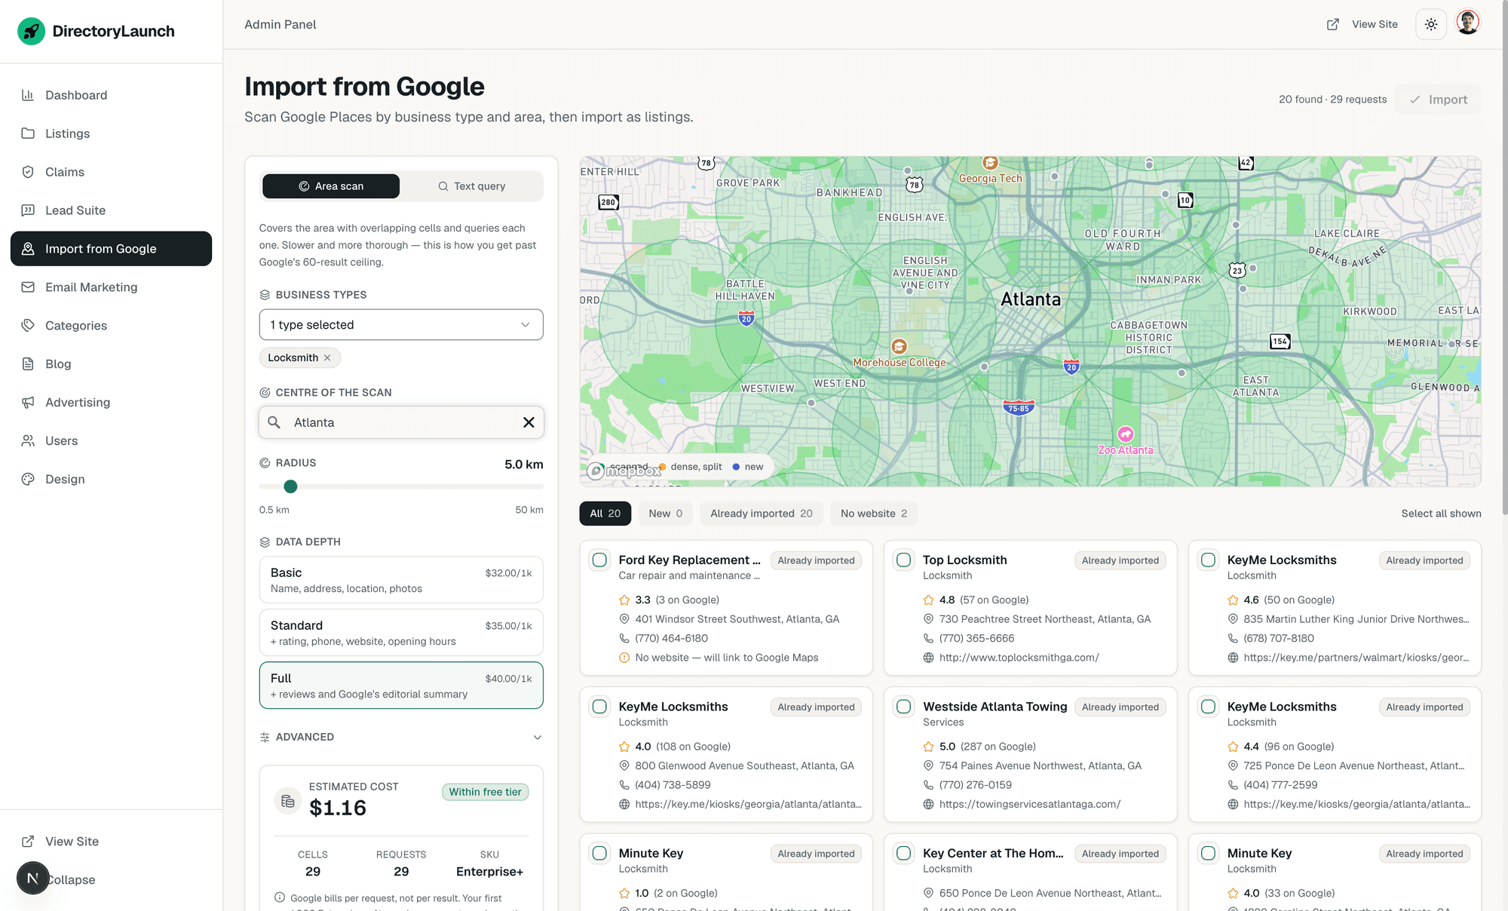
Task: Check the KeyMe Locksmiths on Martin Luther King Drive
Action: click(x=1208, y=560)
